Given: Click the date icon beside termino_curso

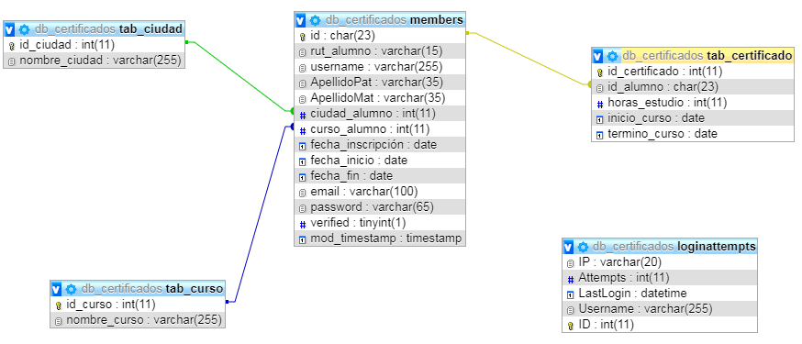Looking at the screenshot, I should [x=600, y=136].
